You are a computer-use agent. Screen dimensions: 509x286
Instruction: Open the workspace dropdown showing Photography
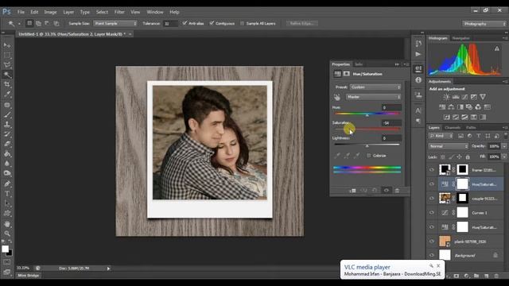click(x=484, y=24)
